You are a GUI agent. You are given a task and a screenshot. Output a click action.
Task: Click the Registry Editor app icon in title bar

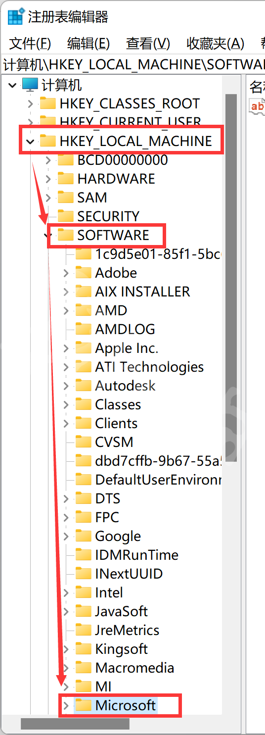coord(15,17)
